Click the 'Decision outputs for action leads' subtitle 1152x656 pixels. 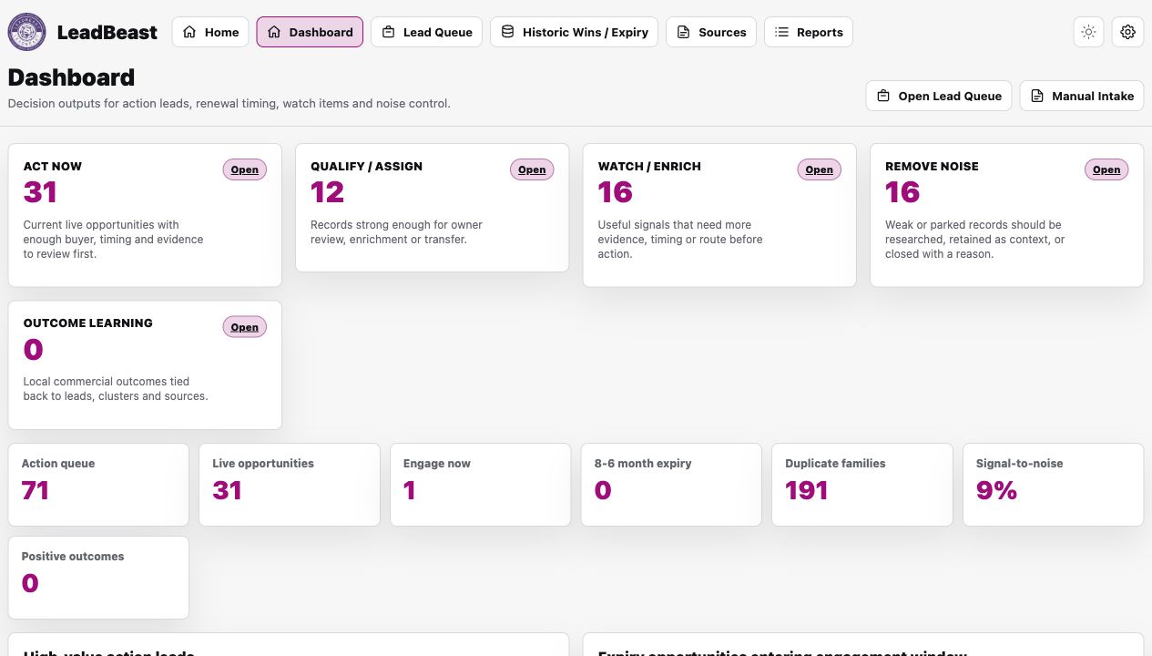pyautogui.click(x=229, y=104)
